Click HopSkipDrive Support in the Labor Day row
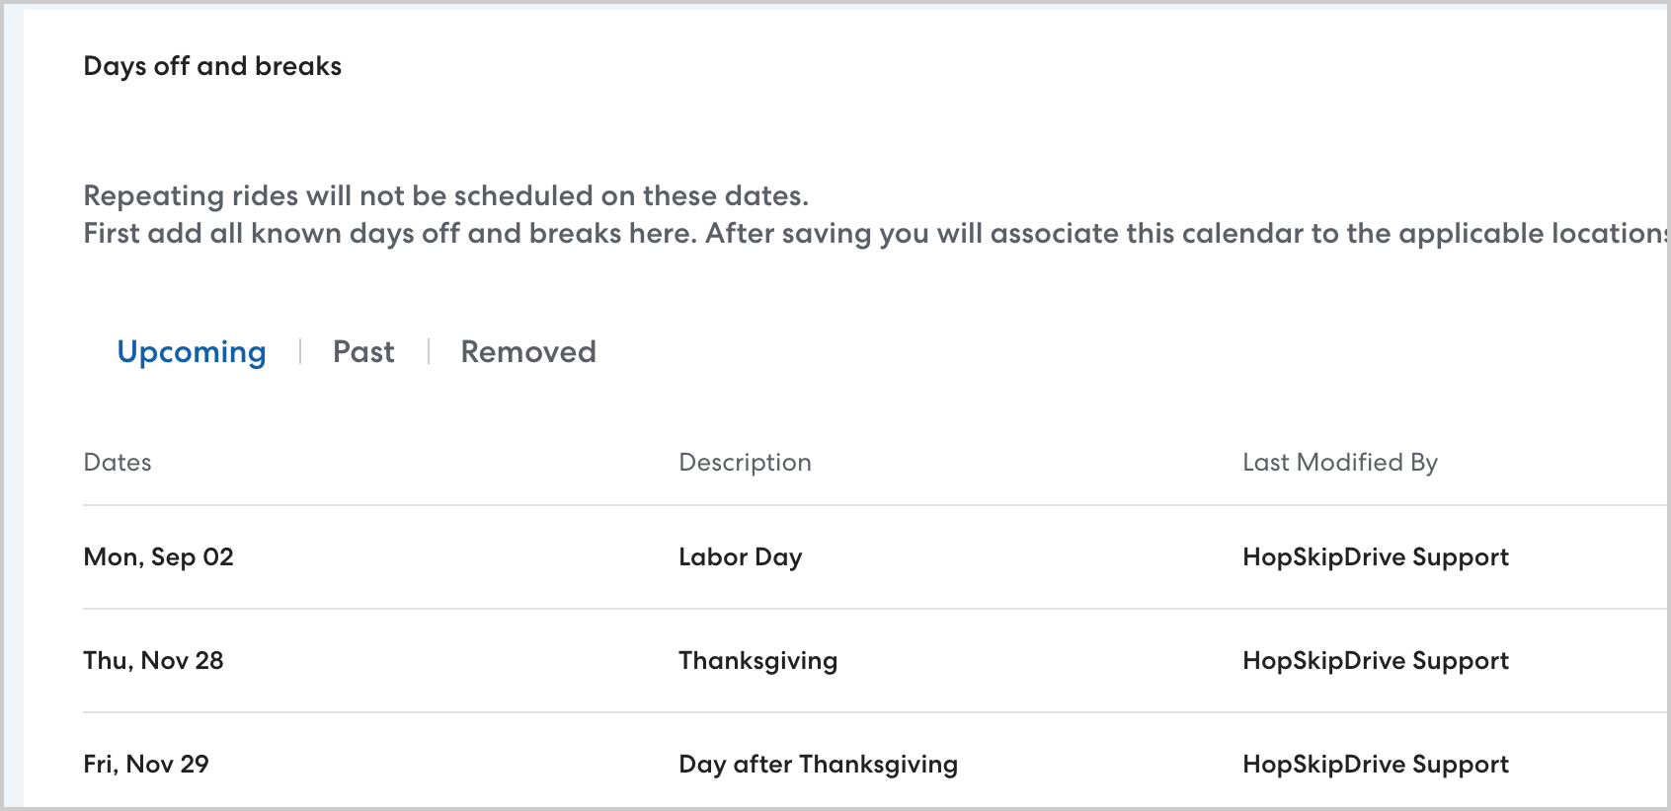Viewport: 1671px width, 811px height. pyautogui.click(x=1375, y=557)
